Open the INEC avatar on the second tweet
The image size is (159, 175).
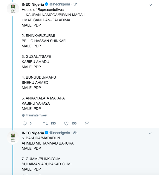[13, 137]
